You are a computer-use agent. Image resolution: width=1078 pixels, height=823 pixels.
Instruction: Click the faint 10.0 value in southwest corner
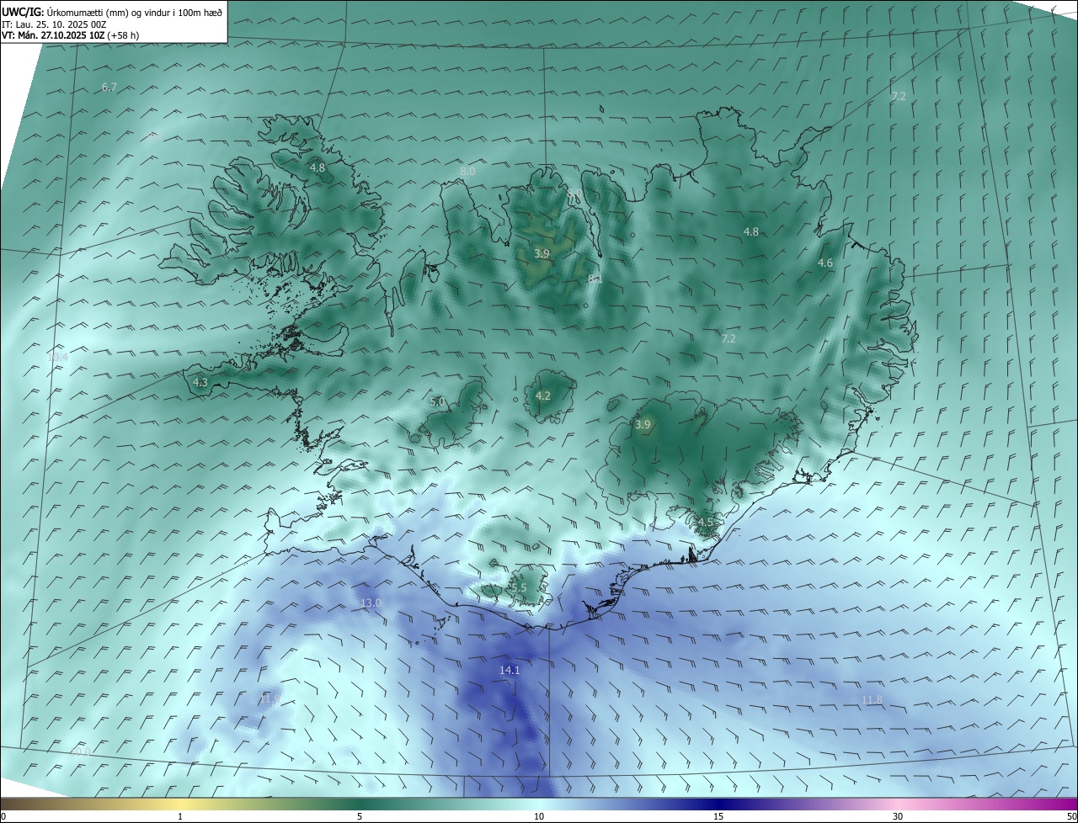(80, 752)
